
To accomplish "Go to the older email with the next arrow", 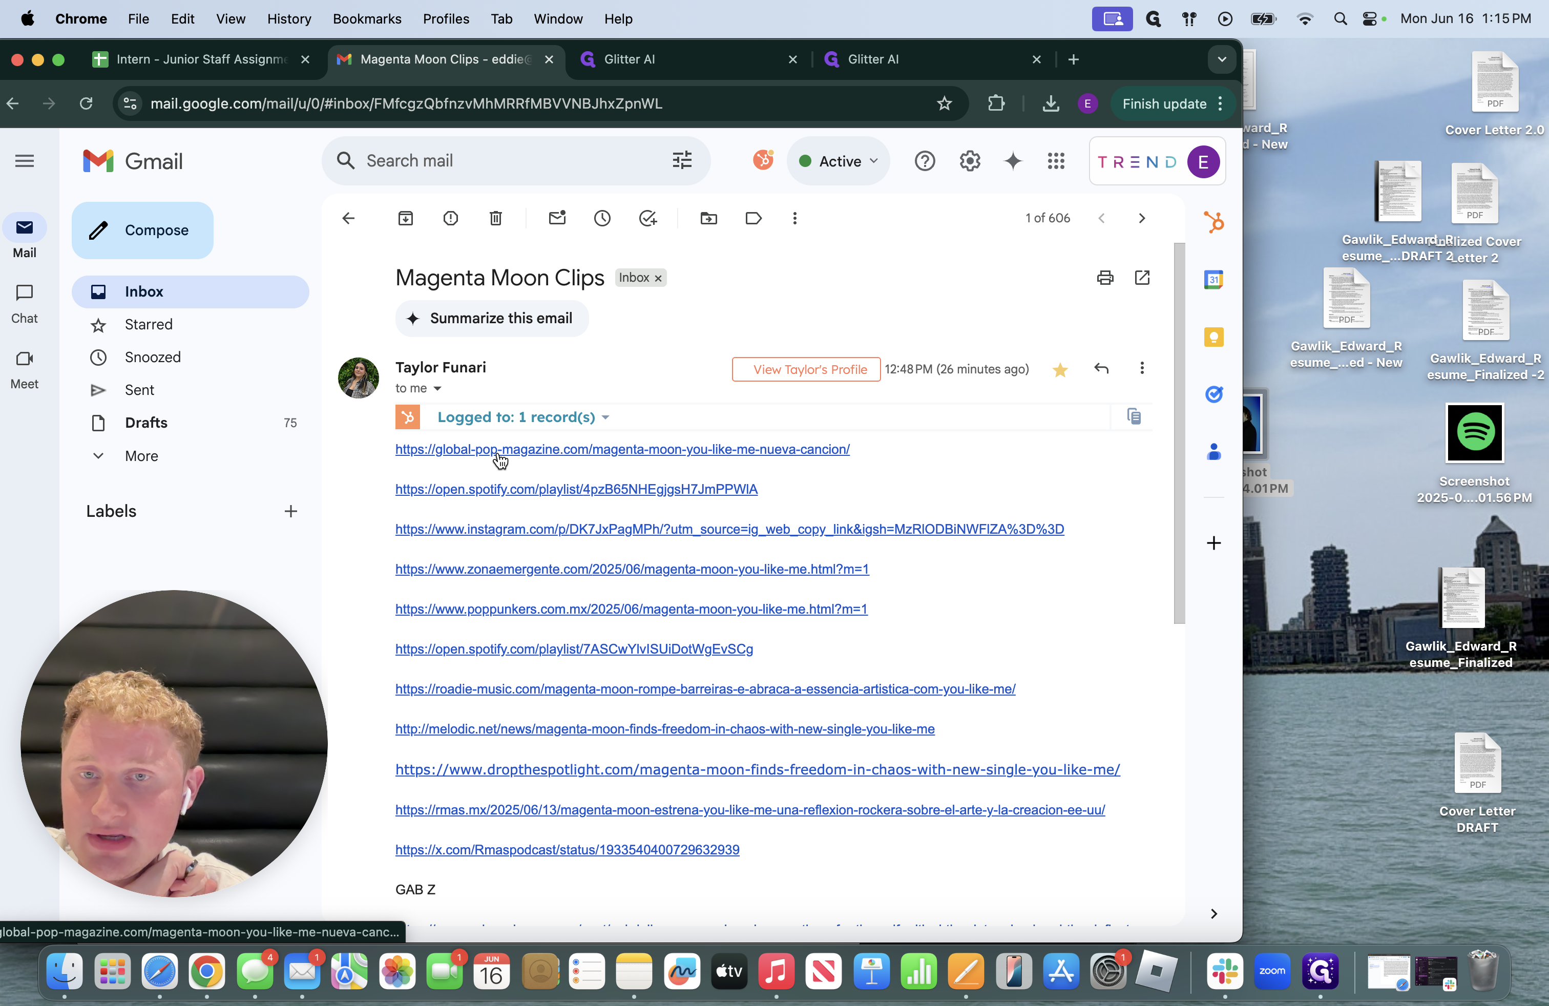I will click(1142, 218).
